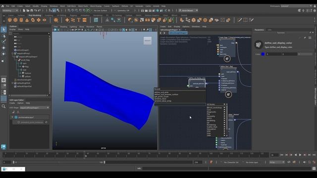The image size is (317, 178).
Task: Pick the Rotate tool in toolbox
Action: pyautogui.click(x=3, y=54)
